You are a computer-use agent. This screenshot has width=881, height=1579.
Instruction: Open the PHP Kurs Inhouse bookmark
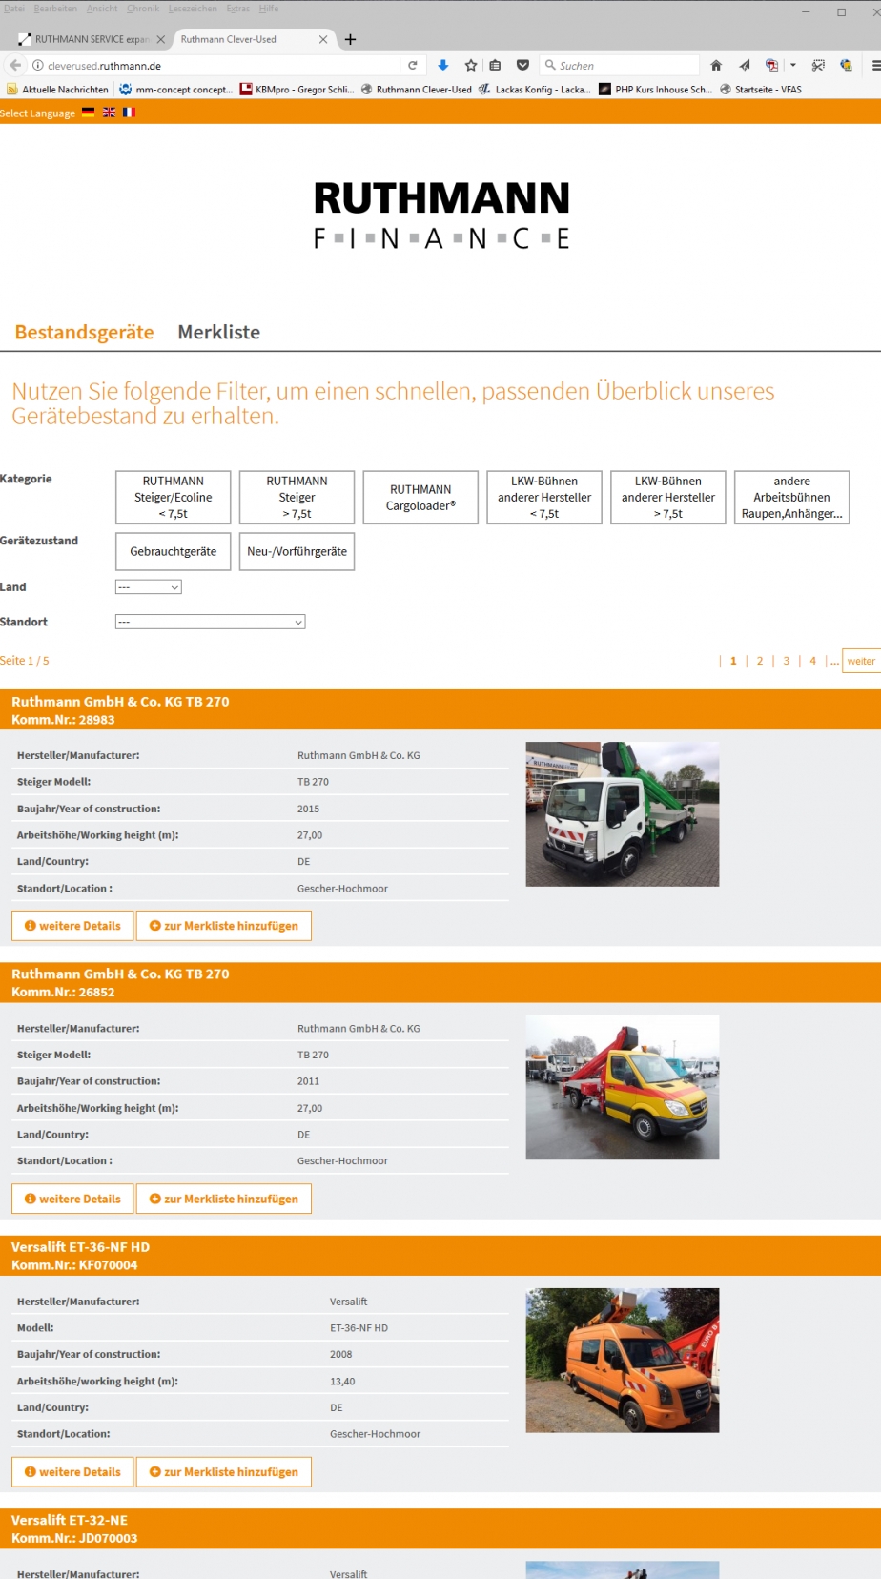pyautogui.click(x=655, y=89)
